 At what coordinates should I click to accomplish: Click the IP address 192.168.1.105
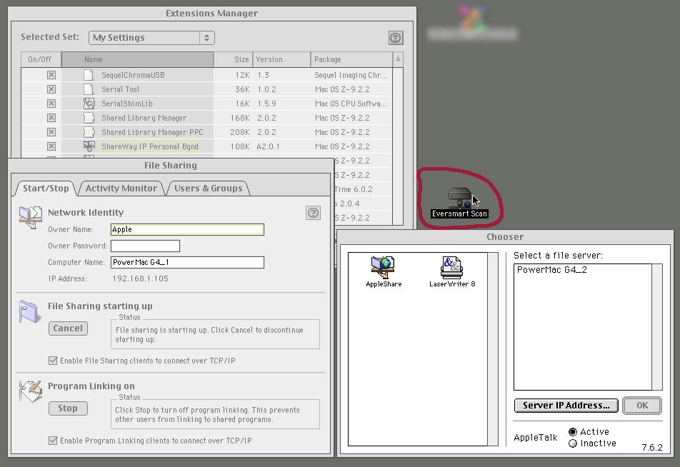[140, 278]
